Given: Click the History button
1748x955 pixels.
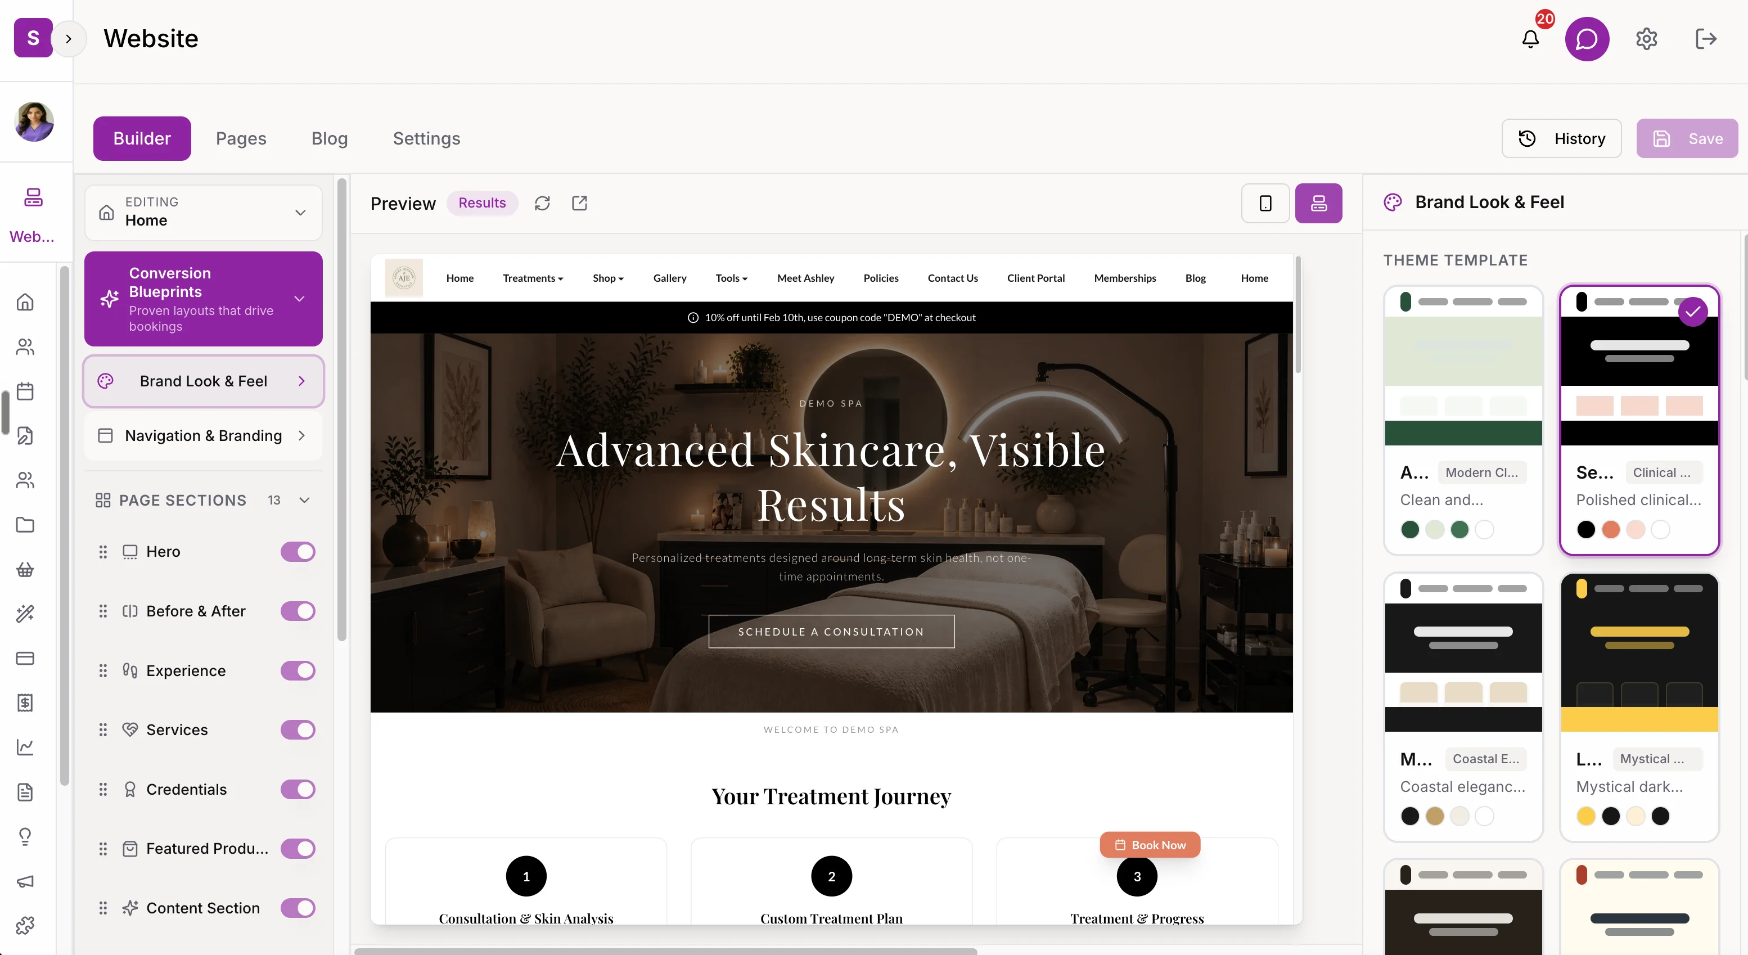Looking at the screenshot, I should click(1561, 138).
